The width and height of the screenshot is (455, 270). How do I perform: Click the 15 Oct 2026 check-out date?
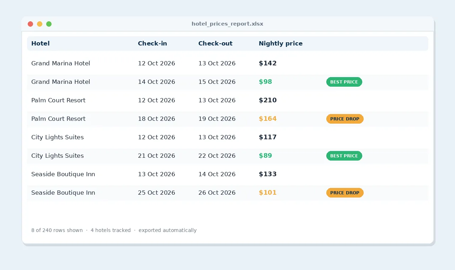point(217,82)
